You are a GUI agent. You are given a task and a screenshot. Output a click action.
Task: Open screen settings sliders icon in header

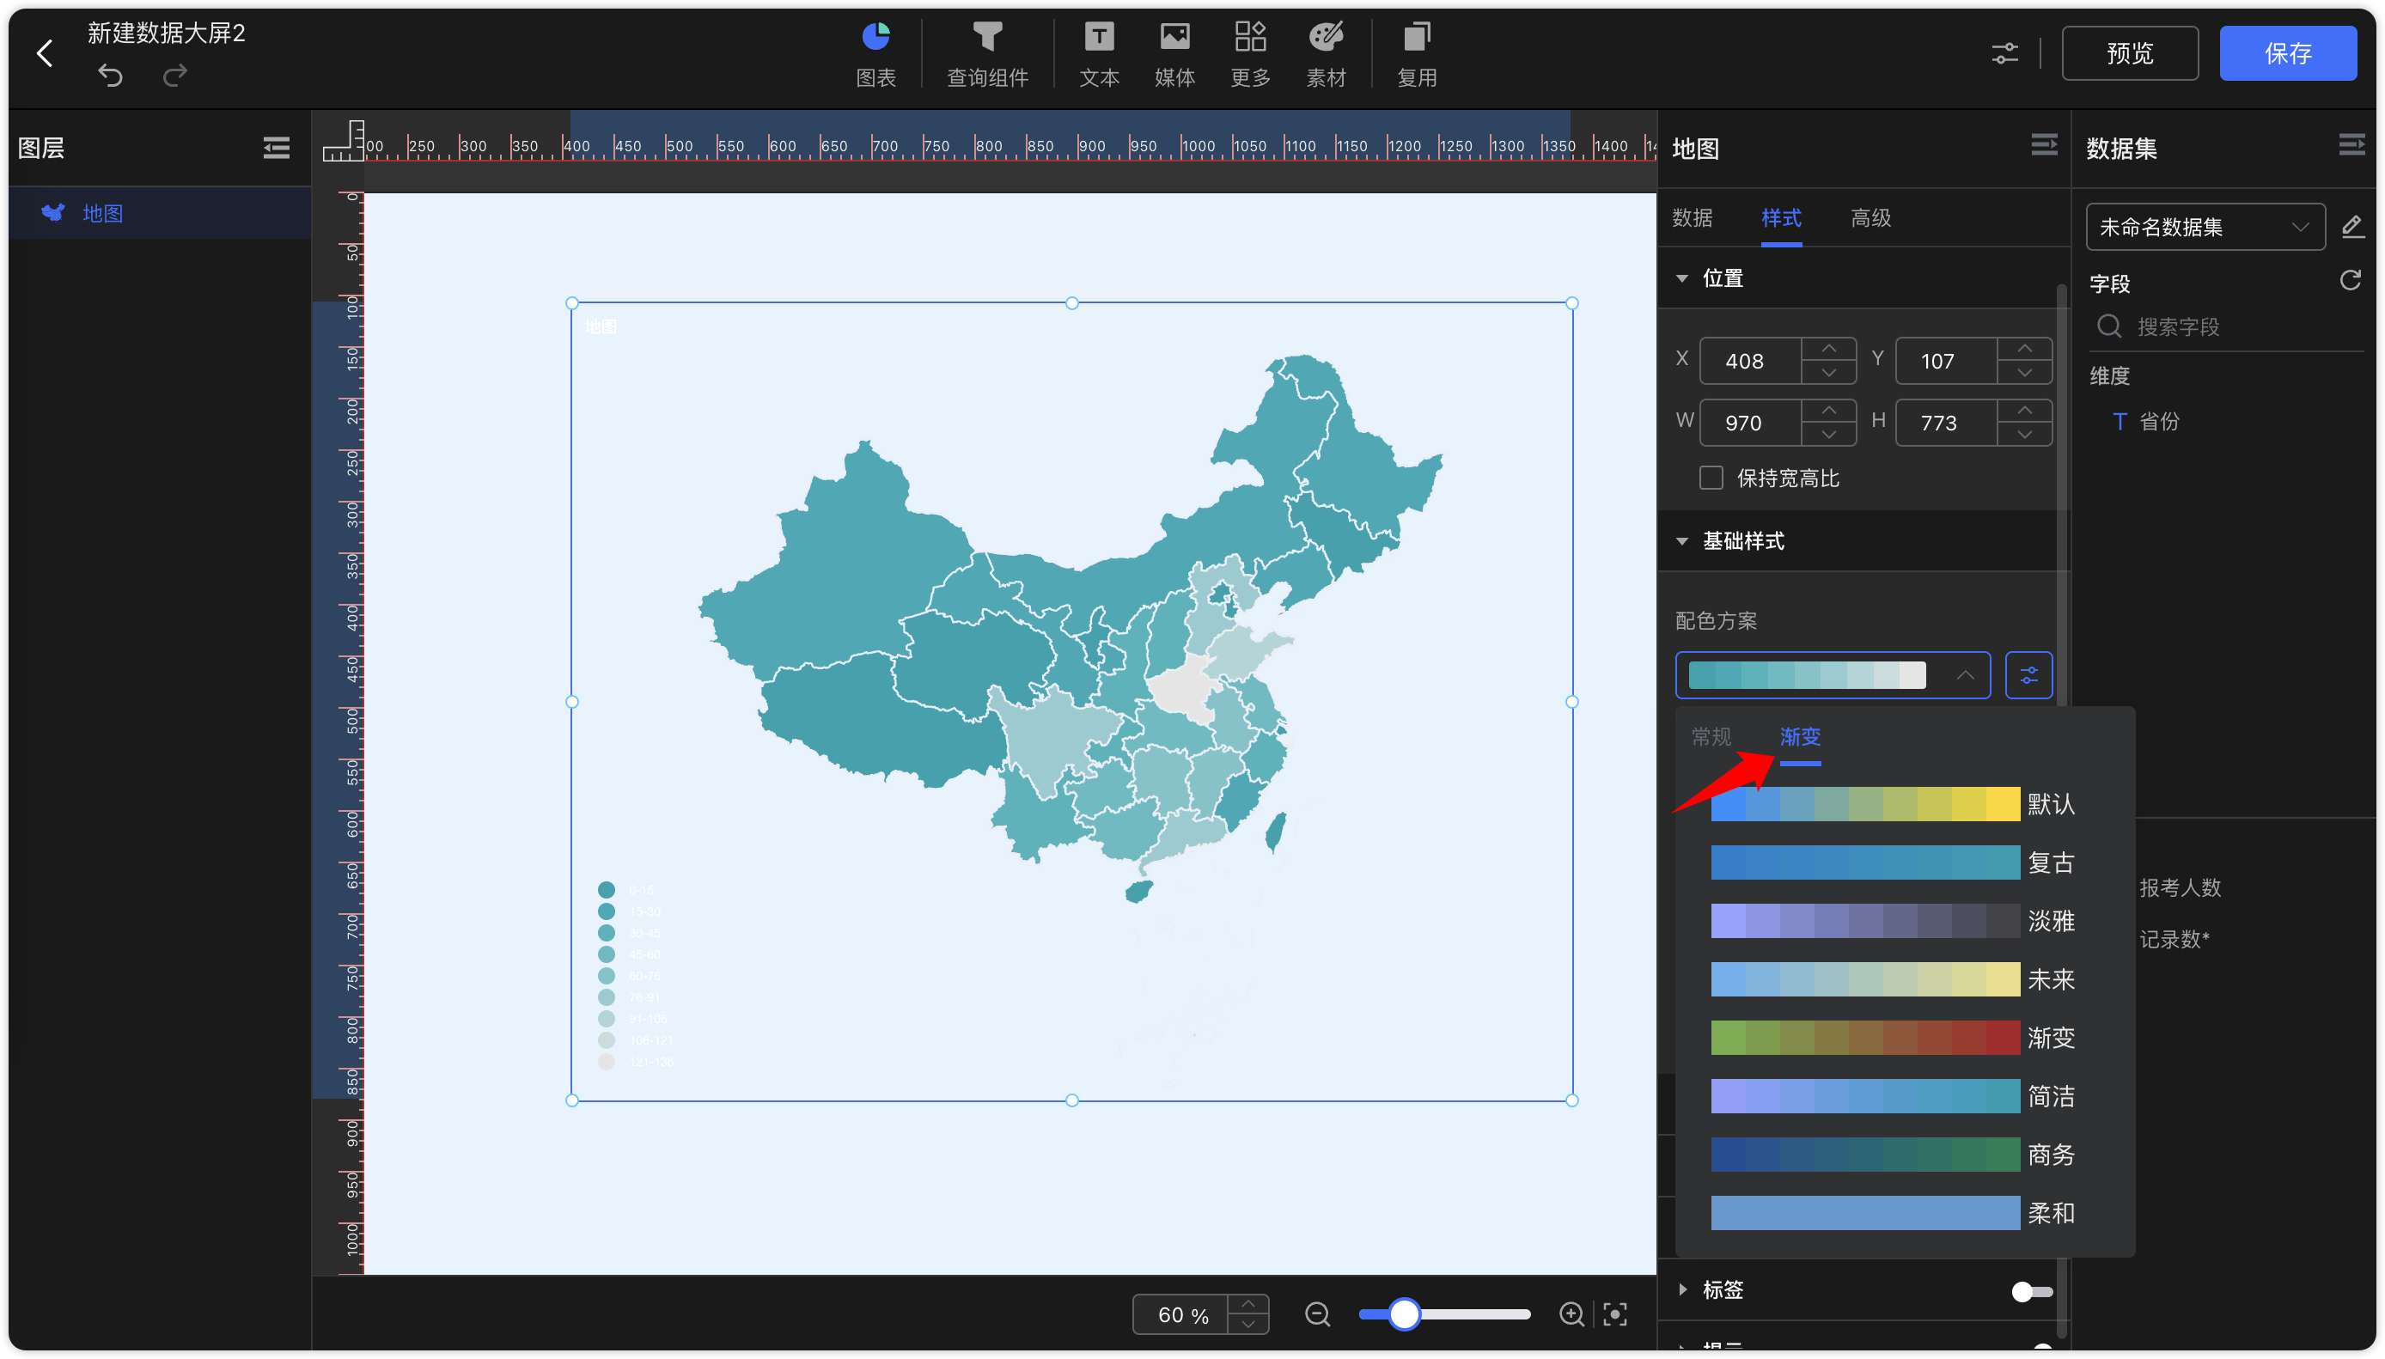tap(2004, 53)
